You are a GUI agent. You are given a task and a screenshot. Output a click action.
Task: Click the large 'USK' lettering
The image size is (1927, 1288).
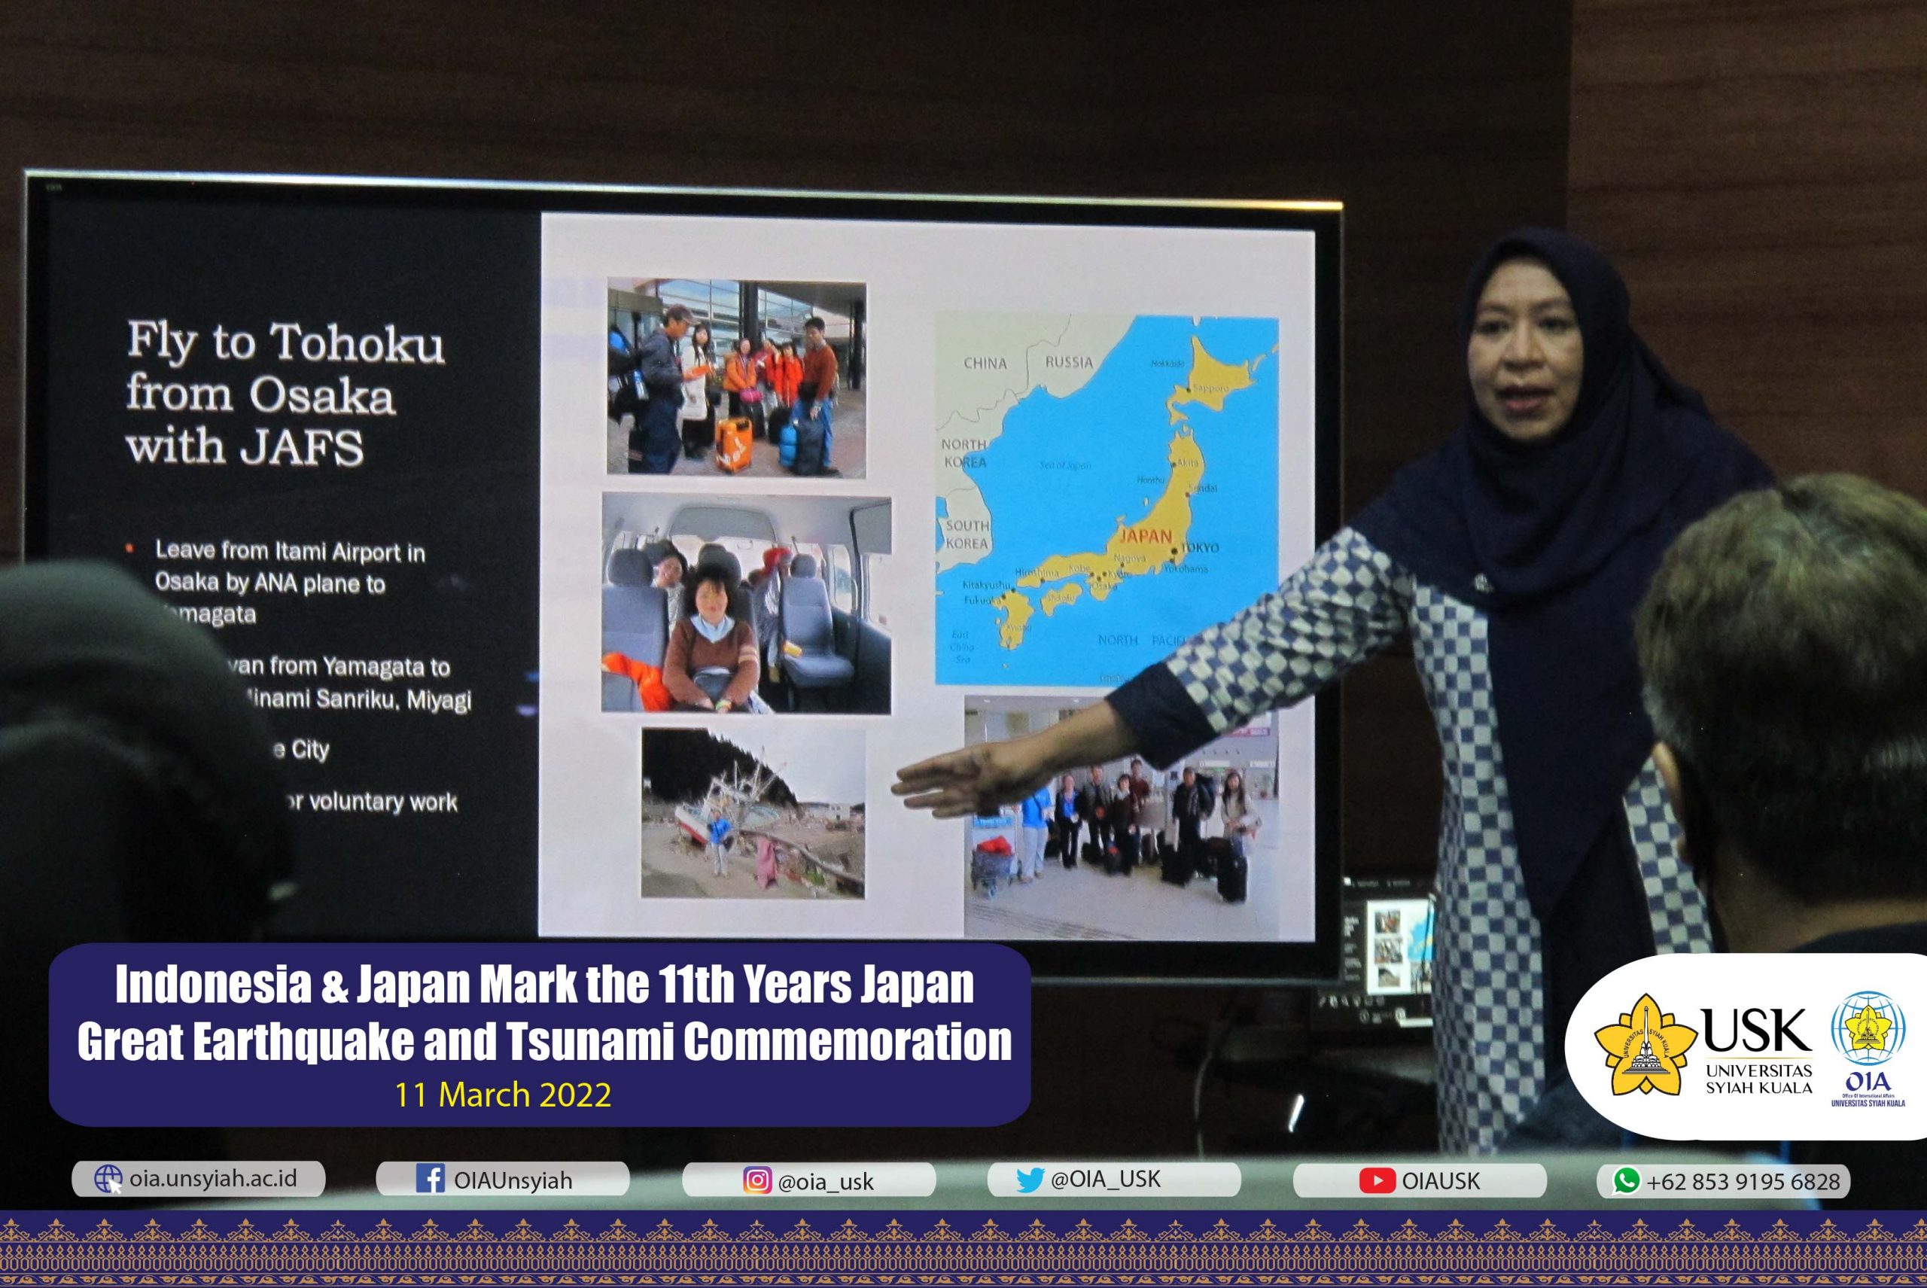pos(1756,1030)
